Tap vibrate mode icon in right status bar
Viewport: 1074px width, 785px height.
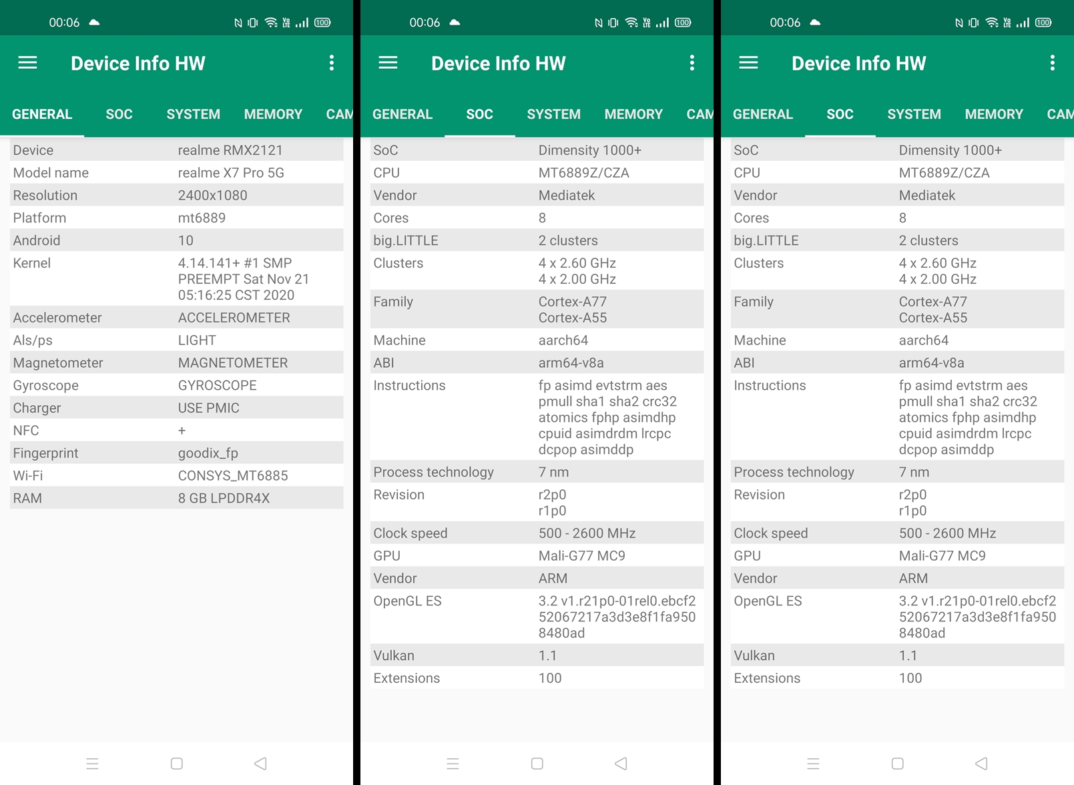point(973,23)
